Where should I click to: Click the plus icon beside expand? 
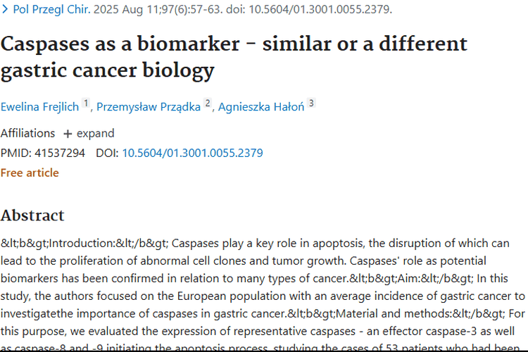click(x=68, y=133)
